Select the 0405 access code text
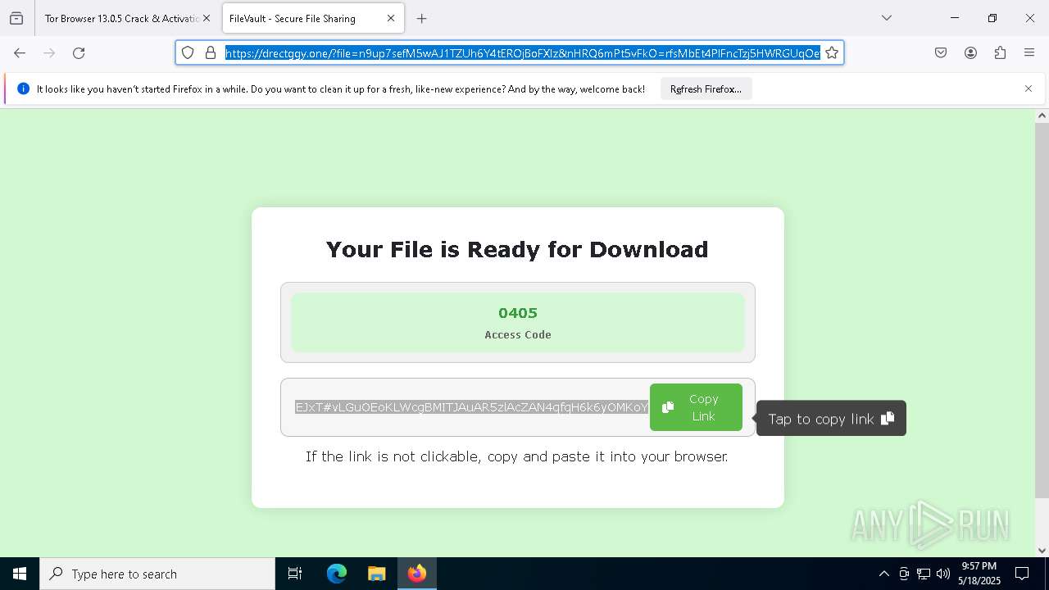Image resolution: width=1049 pixels, height=590 pixels. coord(518,313)
